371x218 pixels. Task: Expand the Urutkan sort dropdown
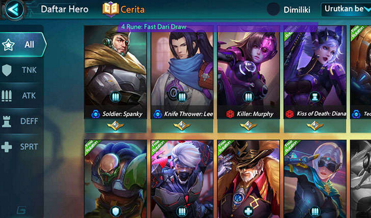click(x=346, y=10)
